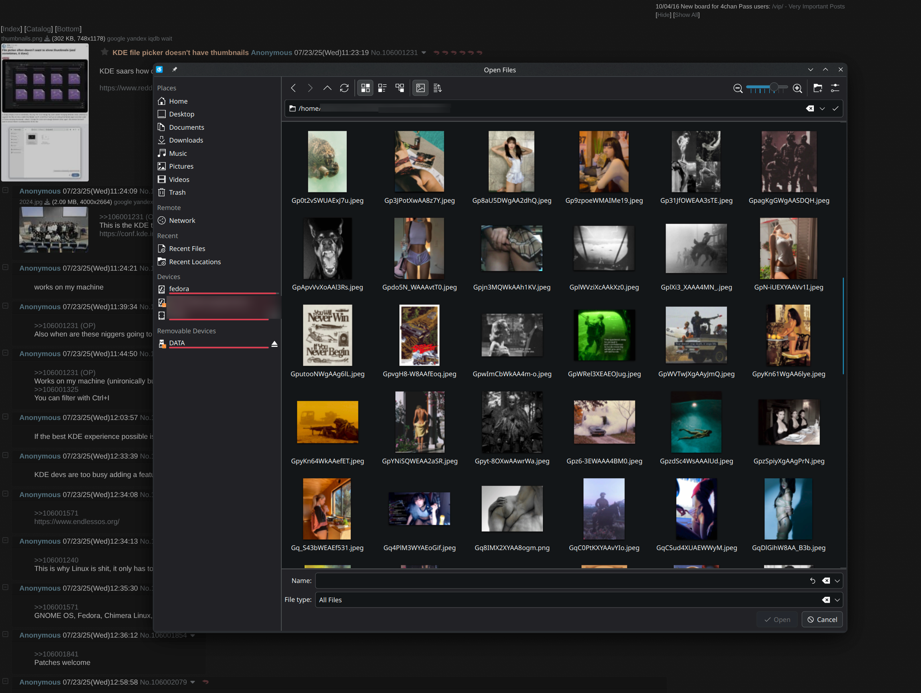The width and height of the screenshot is (921, 693).
Task: Switch to detailed tree view mode
Action: [400, 88]
